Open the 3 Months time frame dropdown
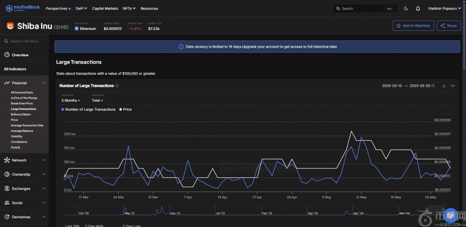 pos(71,100)
